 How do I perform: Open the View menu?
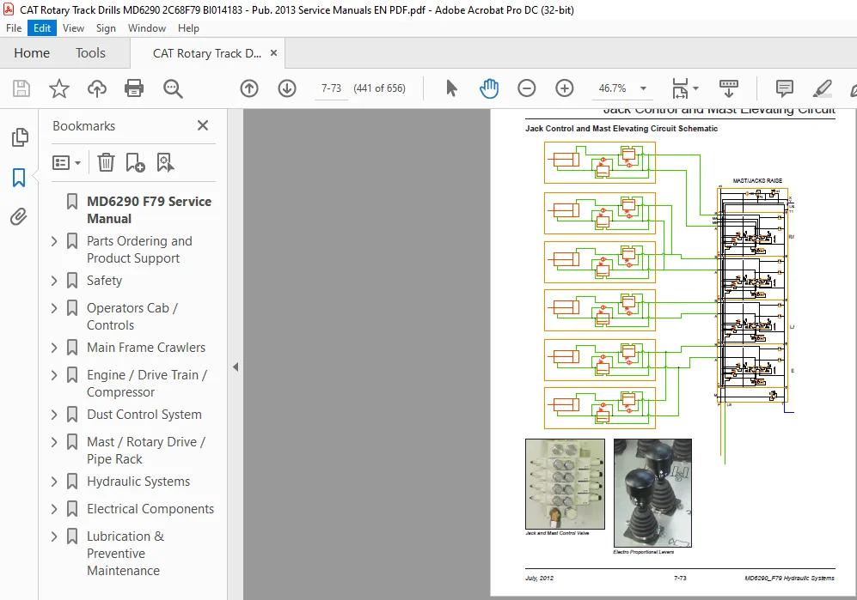(73, 28)
